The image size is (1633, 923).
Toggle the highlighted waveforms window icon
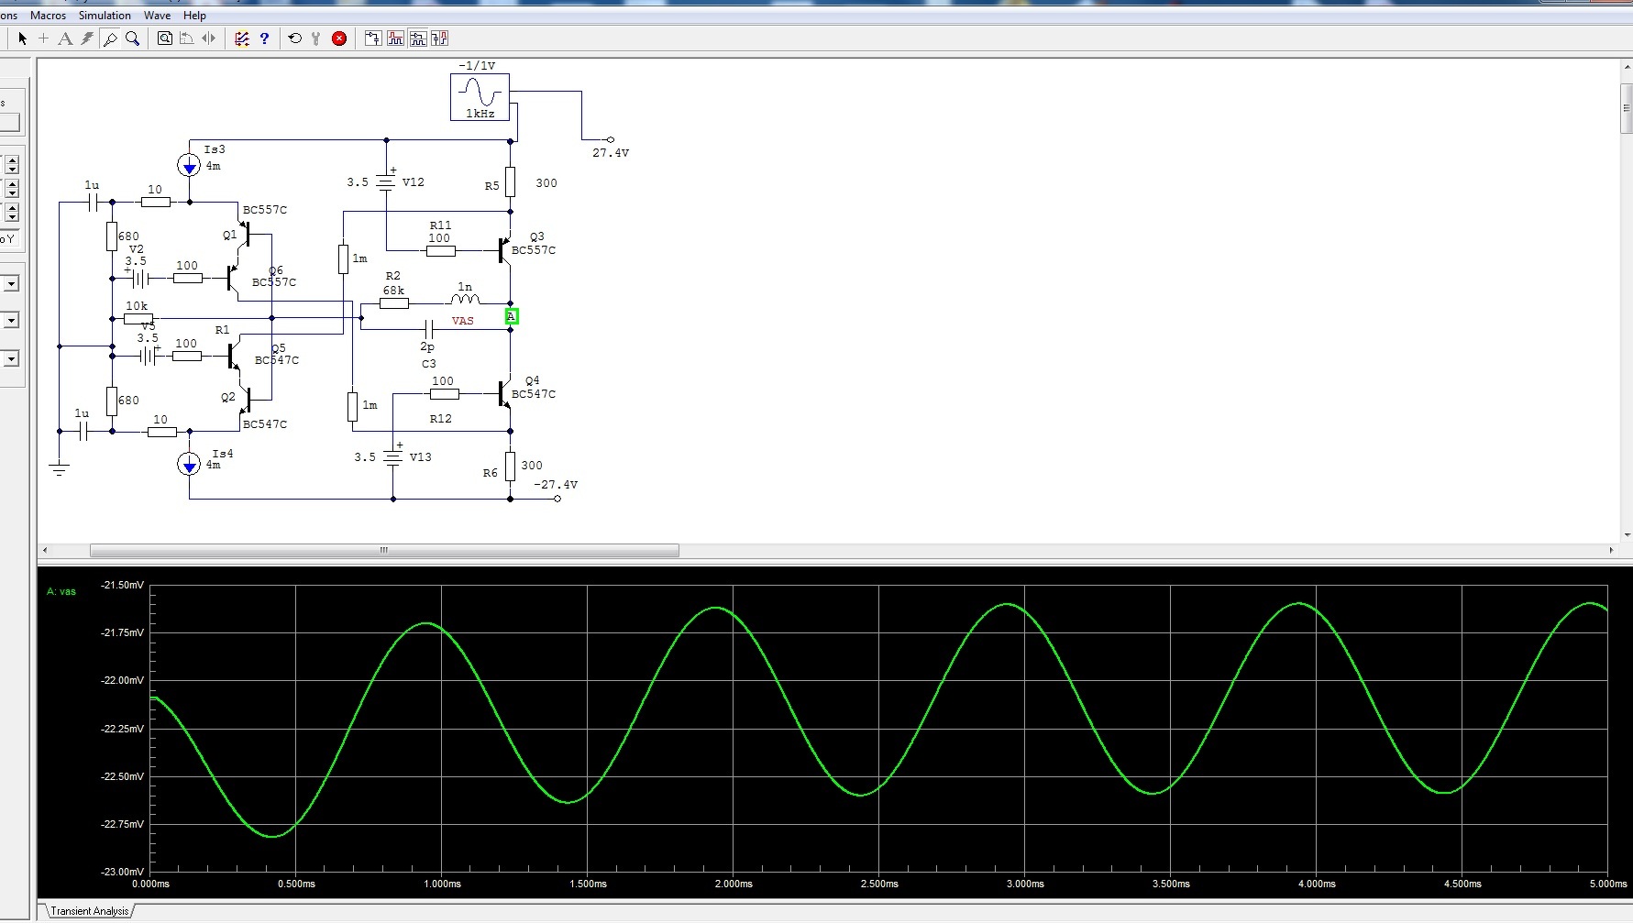click(417, 38)
